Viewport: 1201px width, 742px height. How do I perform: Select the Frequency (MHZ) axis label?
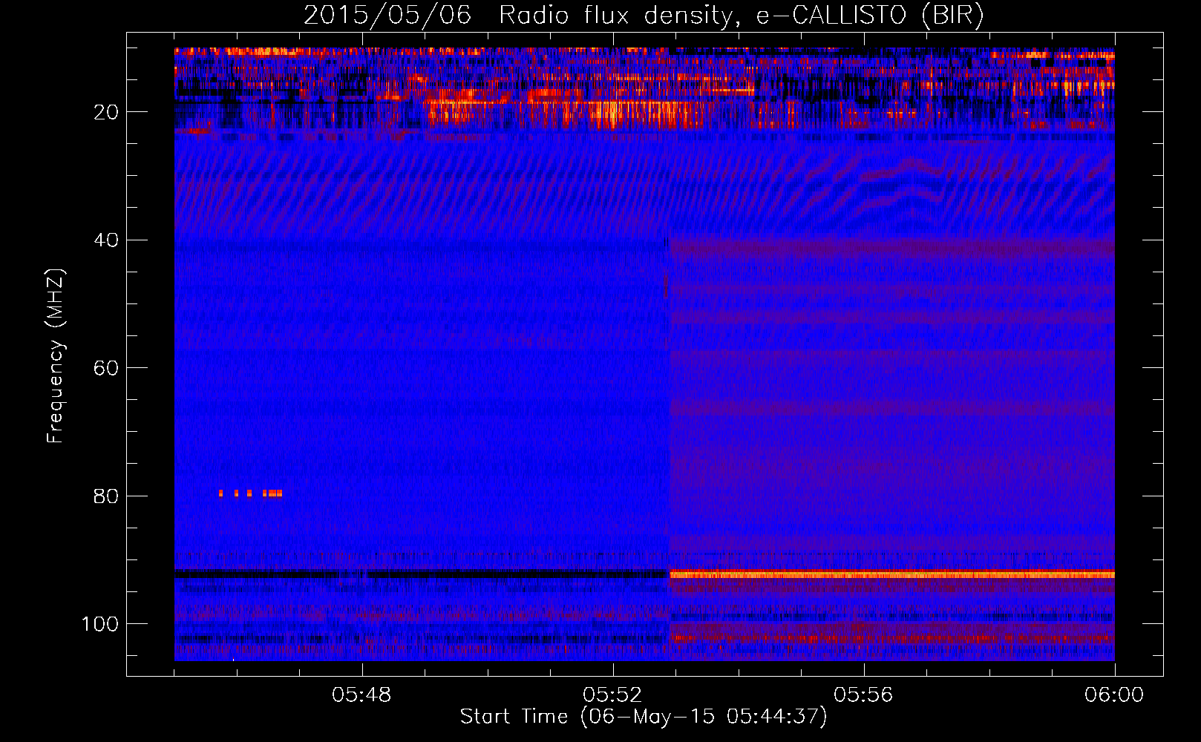click(x=56, y=355)
